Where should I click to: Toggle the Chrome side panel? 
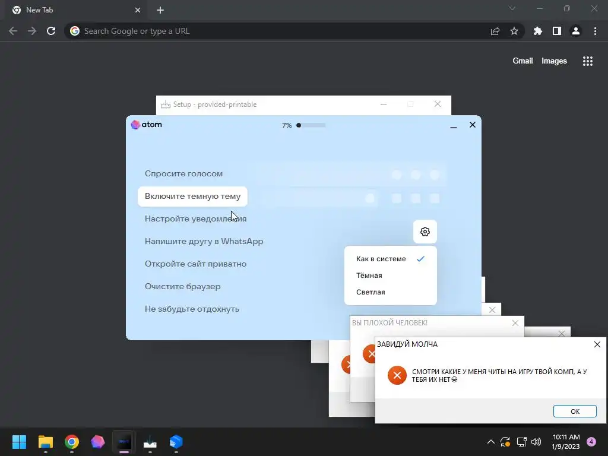(557, 31)
